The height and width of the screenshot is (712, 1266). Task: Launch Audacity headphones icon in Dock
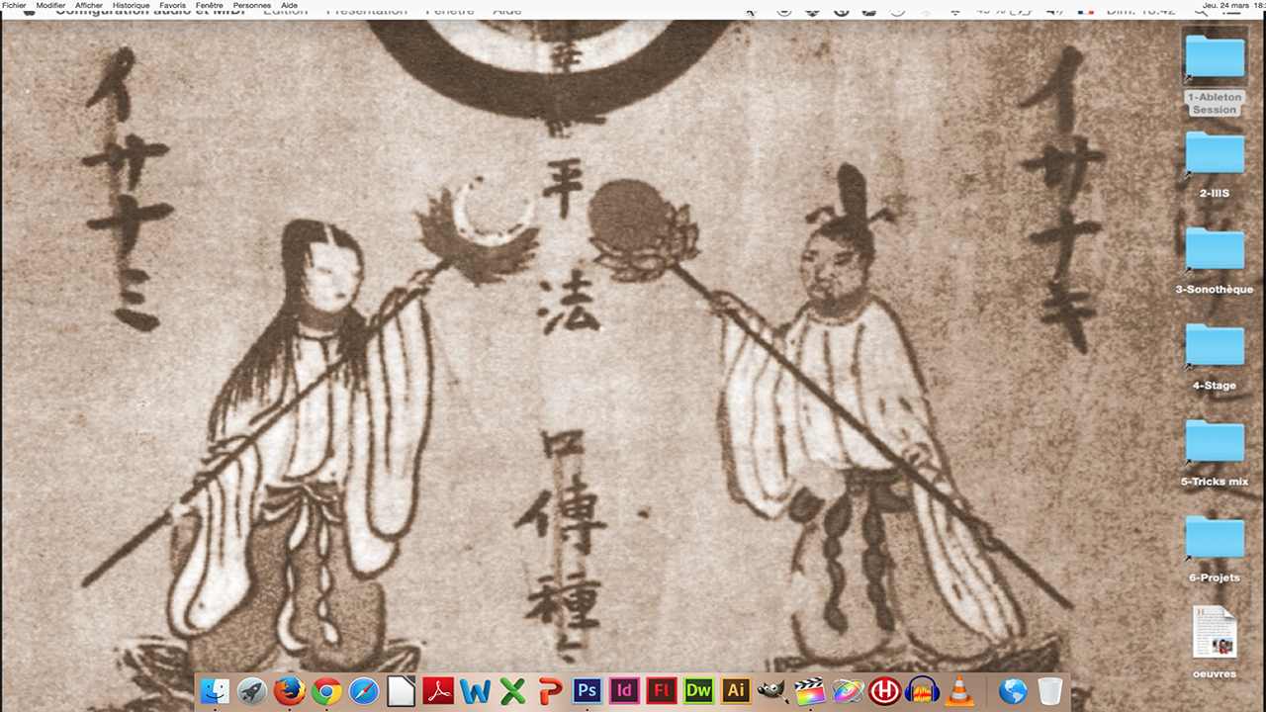point(922,691)
